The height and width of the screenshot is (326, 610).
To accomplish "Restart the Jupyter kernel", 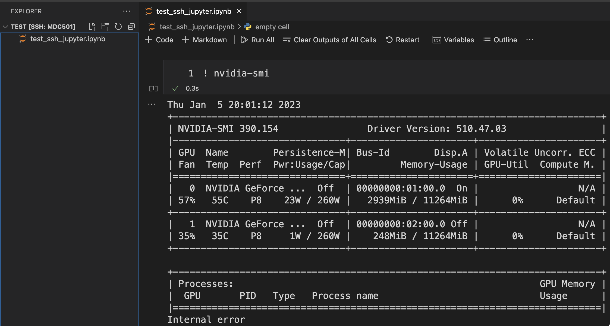I will (x=403, y=40).
